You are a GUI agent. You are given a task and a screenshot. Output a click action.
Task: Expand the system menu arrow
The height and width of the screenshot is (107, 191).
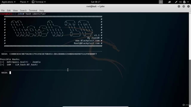pos(188,2)
